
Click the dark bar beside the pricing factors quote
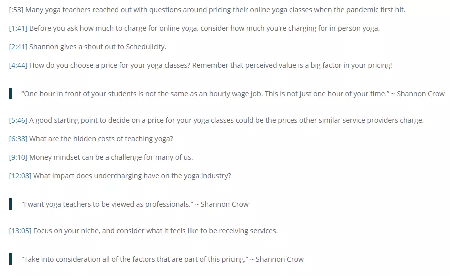(x=11, y=259)
